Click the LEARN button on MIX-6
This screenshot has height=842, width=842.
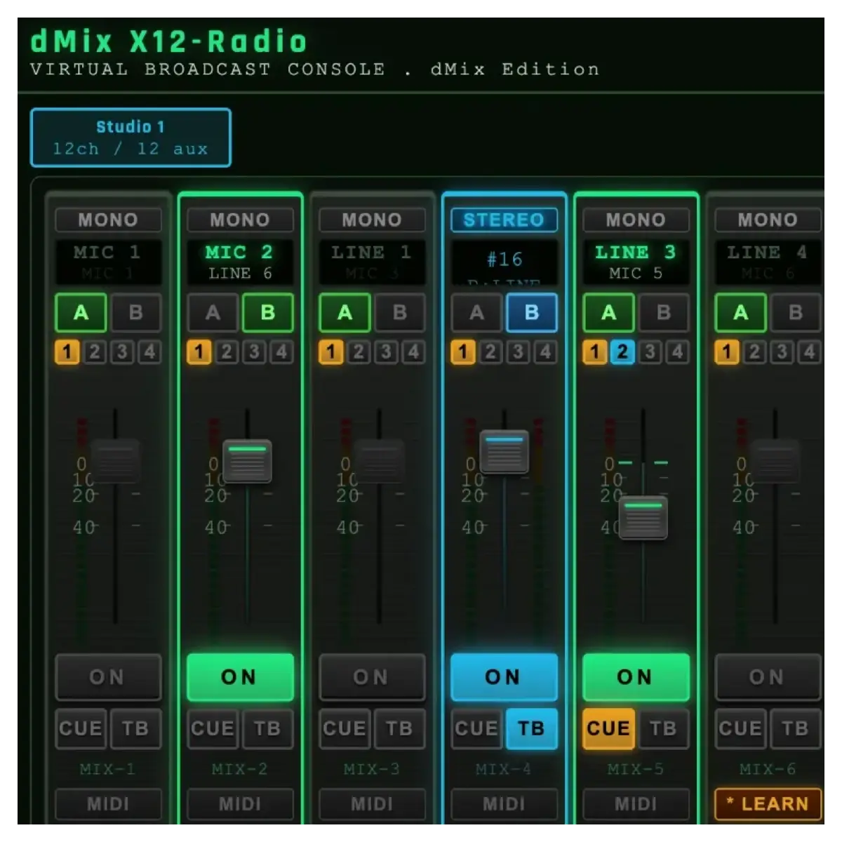(768, 804)
